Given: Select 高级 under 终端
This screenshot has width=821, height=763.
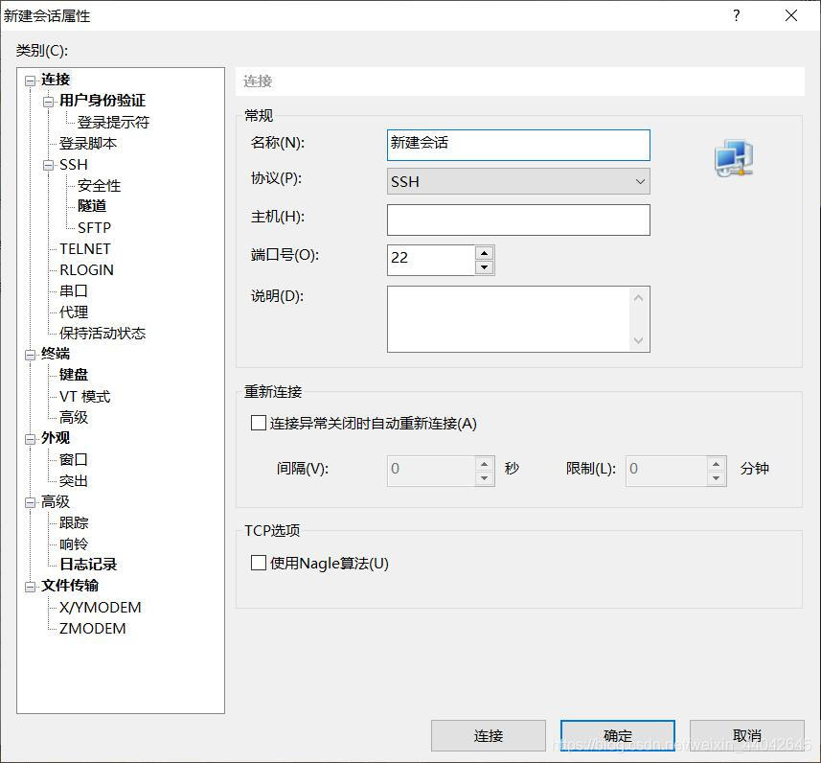Looking at the screenshot, I should click(x=74, y=417).
